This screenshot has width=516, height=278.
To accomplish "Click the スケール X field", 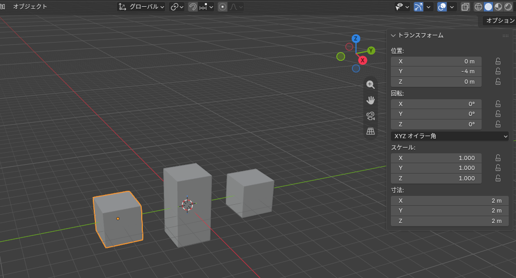I will click(x=436, y=158).
